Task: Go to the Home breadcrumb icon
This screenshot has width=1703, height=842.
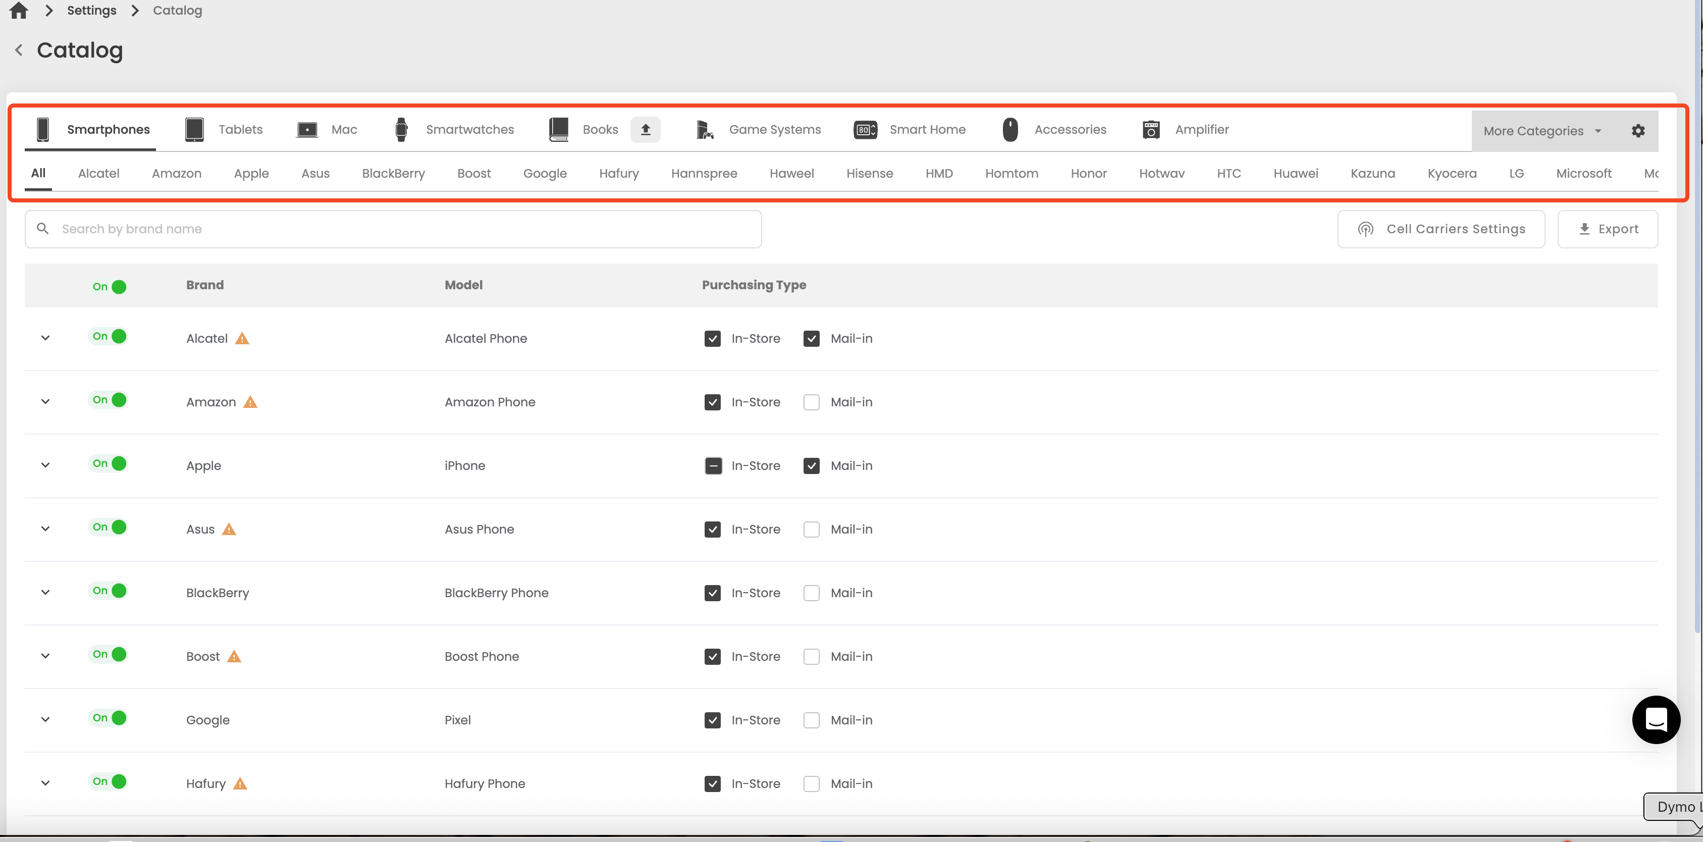Action: [x=19, y=11]
